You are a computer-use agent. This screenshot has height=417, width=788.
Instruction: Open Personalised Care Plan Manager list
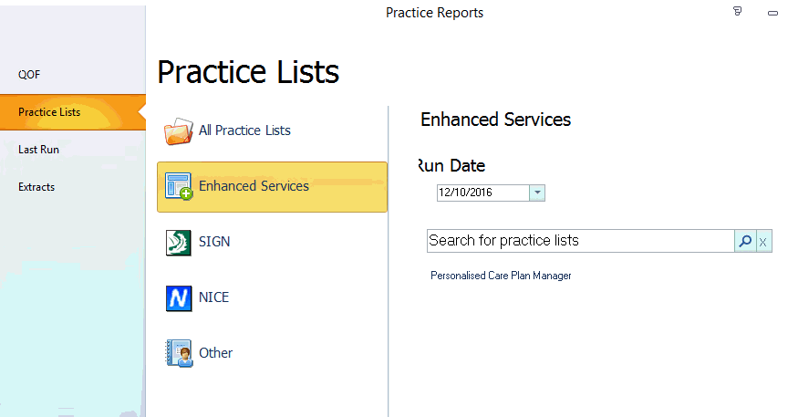point(501,276)
